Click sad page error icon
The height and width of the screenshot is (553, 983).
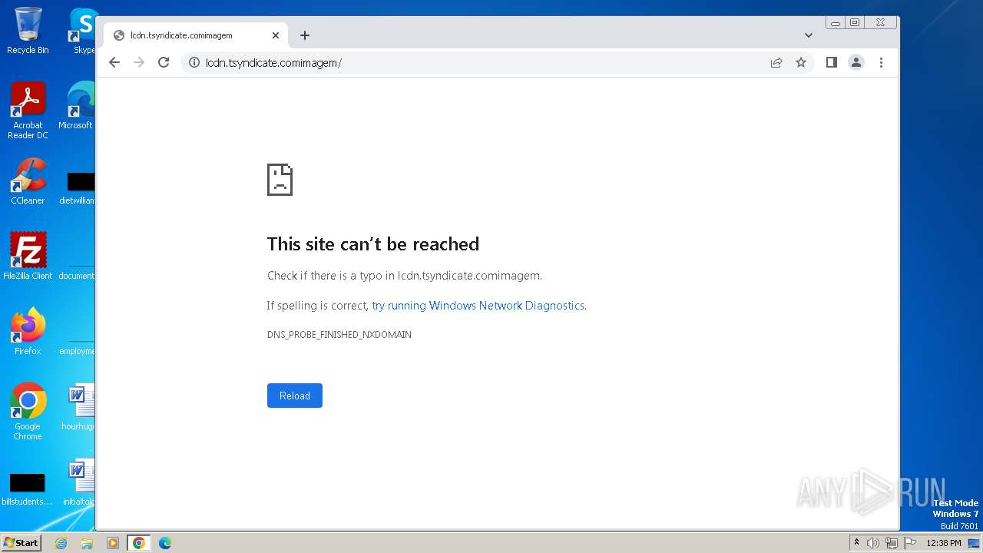point(280,180)
